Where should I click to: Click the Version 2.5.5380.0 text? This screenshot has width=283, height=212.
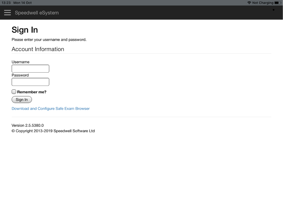click(x=28, y=125)
